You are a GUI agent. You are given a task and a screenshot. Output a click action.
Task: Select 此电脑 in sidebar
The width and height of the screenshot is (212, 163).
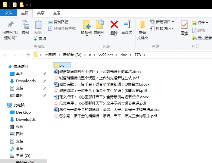click(x=16, y=105)
